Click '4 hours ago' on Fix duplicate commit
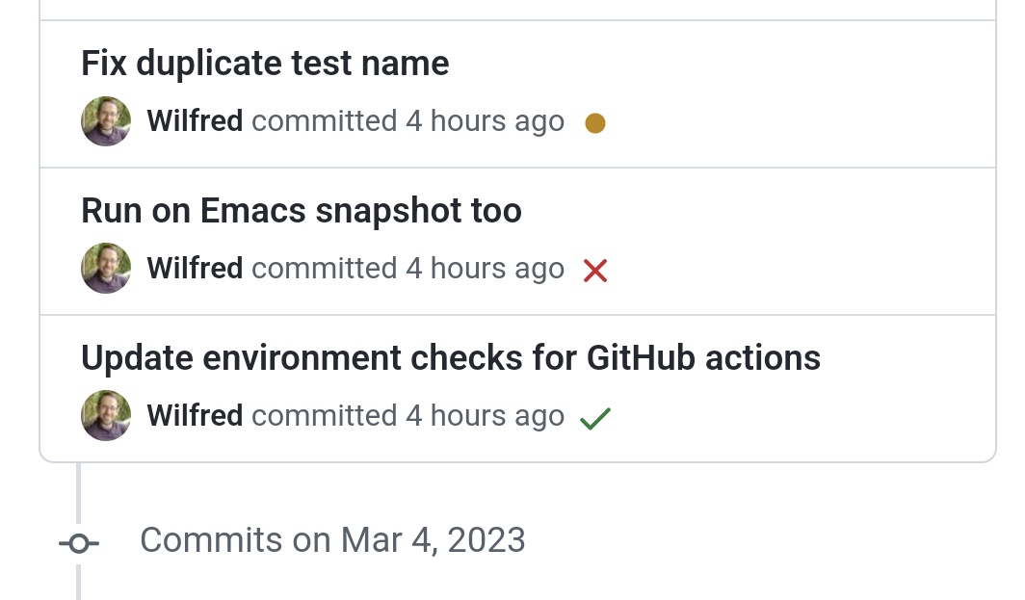This screenshot has width=1025, height=600. pos(485,121)
